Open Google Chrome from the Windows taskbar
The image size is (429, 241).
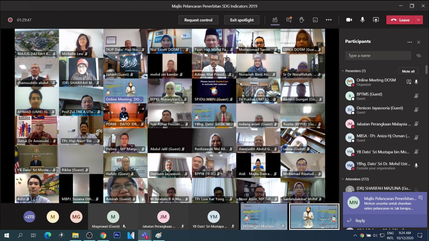[x=103, y=235]
